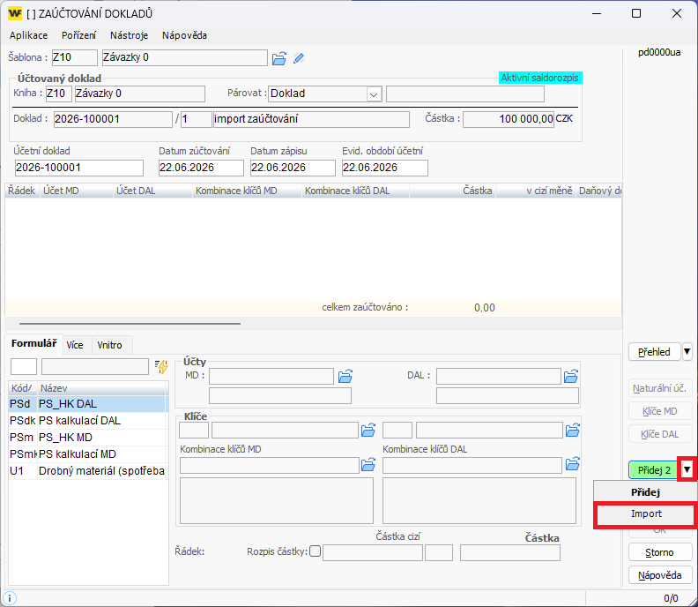Image resolution: width=698 pixels, height=607 pixels.
Task: Select the PSmk PS kalkulací MD row
Action: pos(87,454)
